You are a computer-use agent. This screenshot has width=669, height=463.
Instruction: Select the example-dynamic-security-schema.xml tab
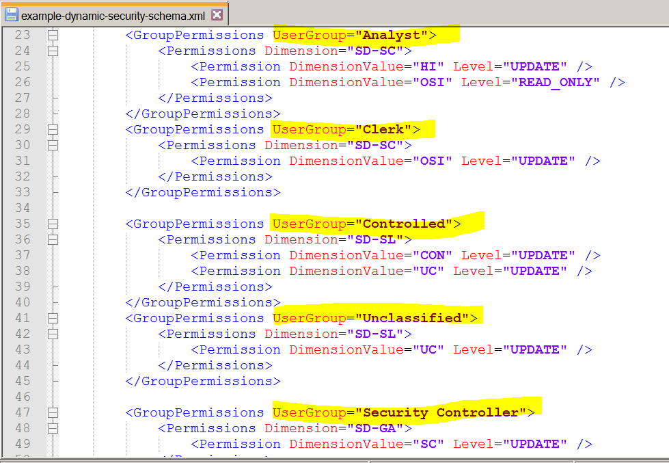point(113,14)
